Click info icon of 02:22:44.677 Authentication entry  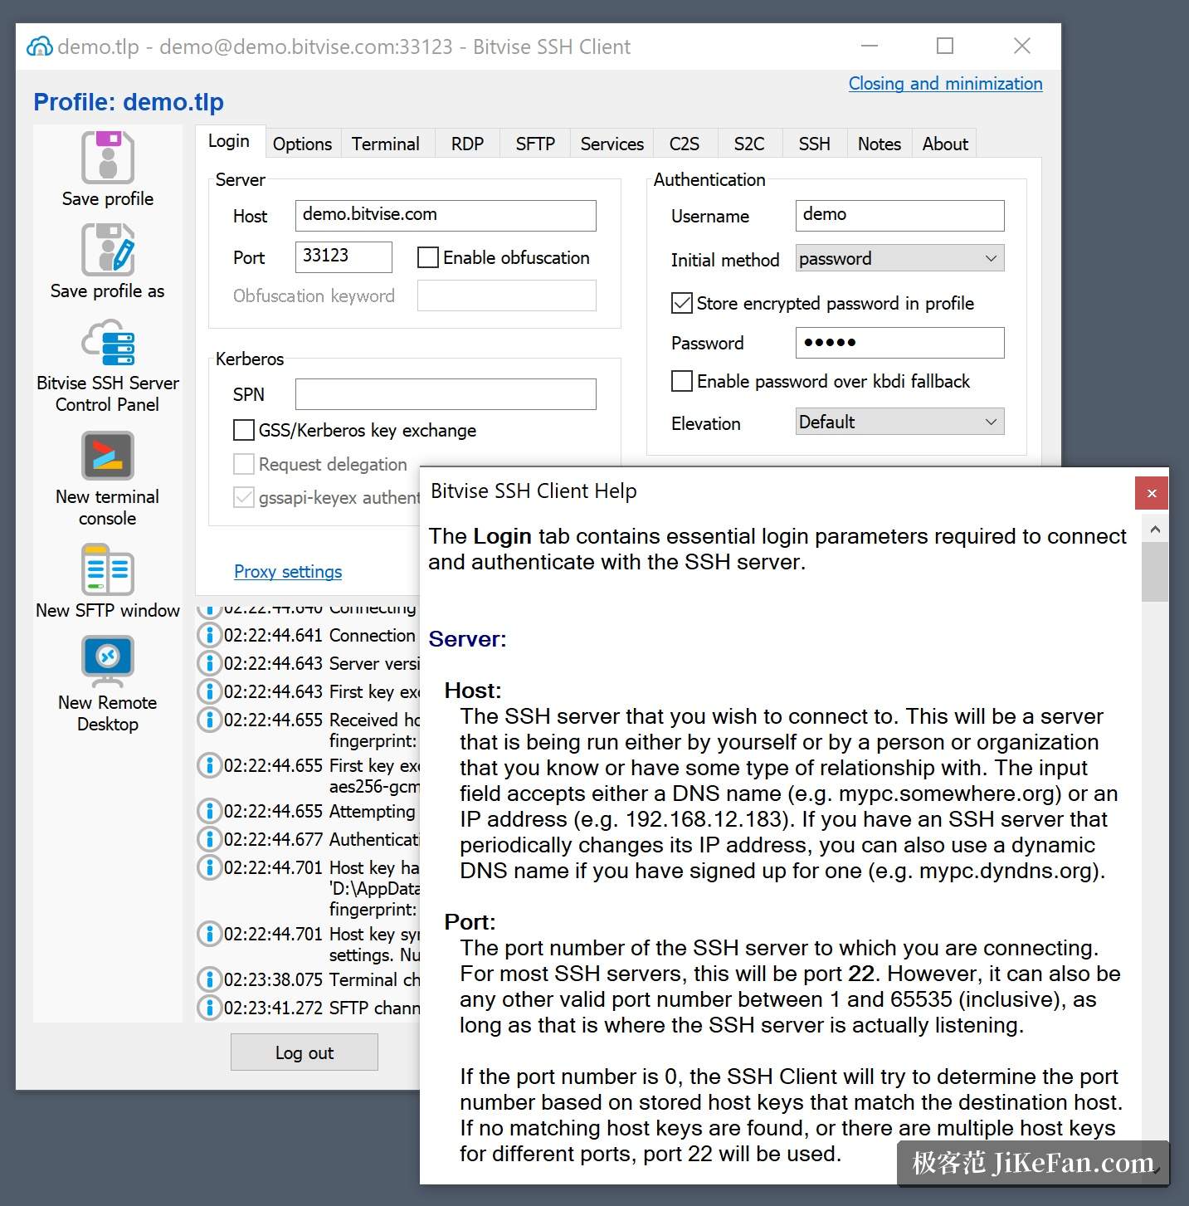[209, 839]
